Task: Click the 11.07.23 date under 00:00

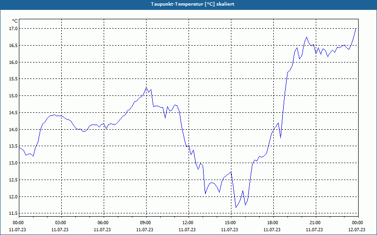Action: point(17,230)
